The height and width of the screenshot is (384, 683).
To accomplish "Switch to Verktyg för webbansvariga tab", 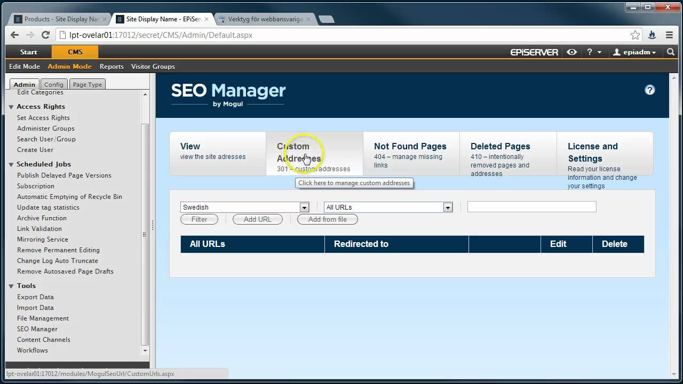I will coord(265,19).
